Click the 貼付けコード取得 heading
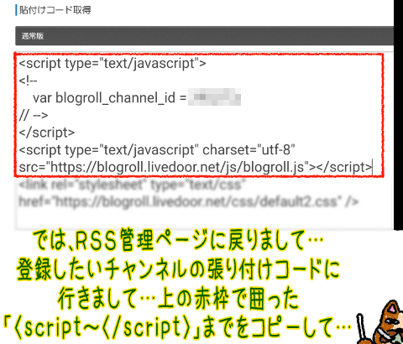Viewport: 403px width, 344px height. coord(55,10)
